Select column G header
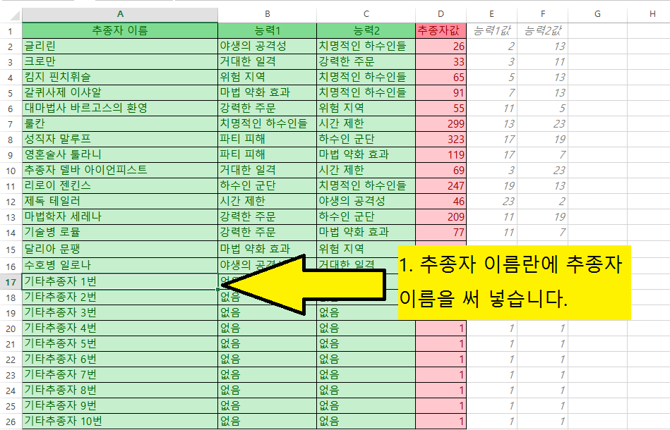 [597, 14]
